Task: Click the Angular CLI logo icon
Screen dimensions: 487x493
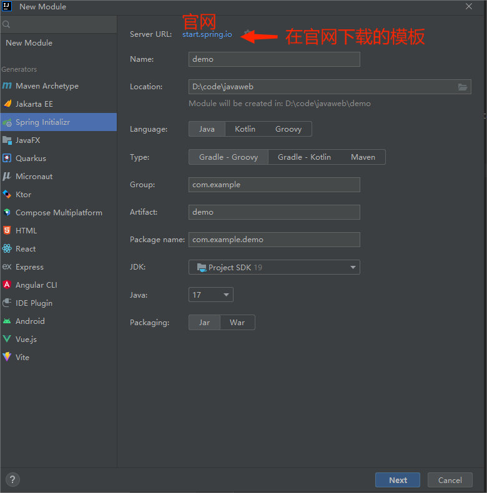Action: pyautogui.click(x=7, y=285)
